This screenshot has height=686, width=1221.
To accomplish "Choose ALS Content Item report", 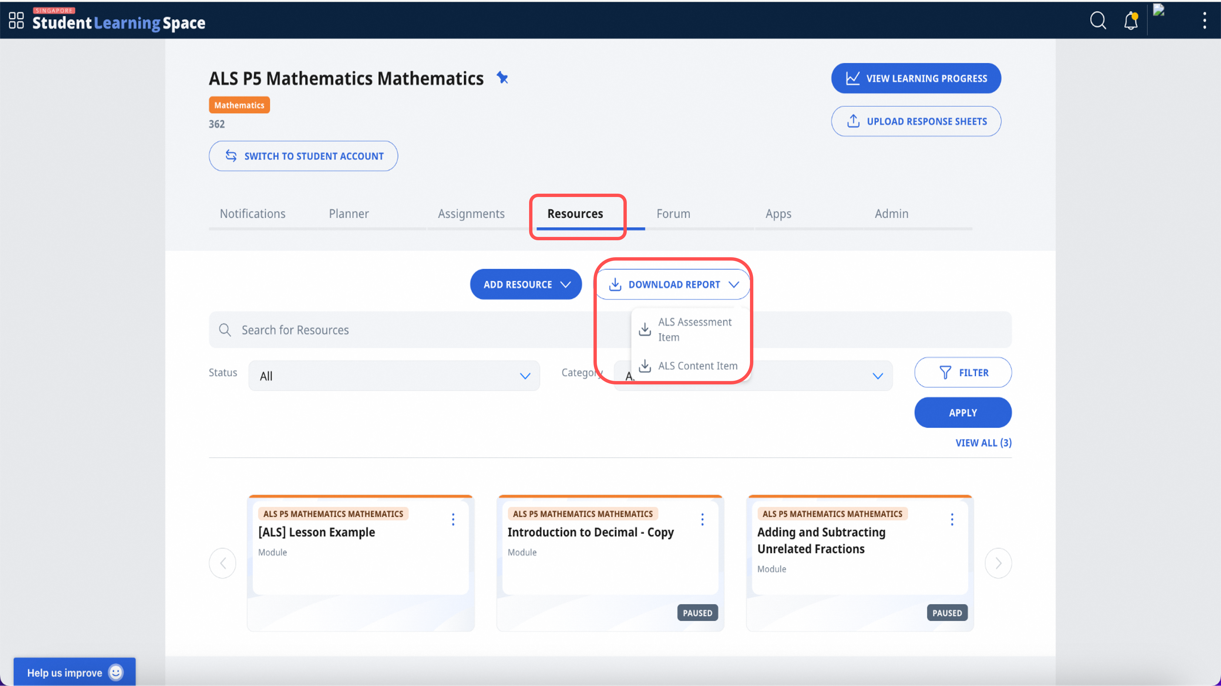I will 690,366.
